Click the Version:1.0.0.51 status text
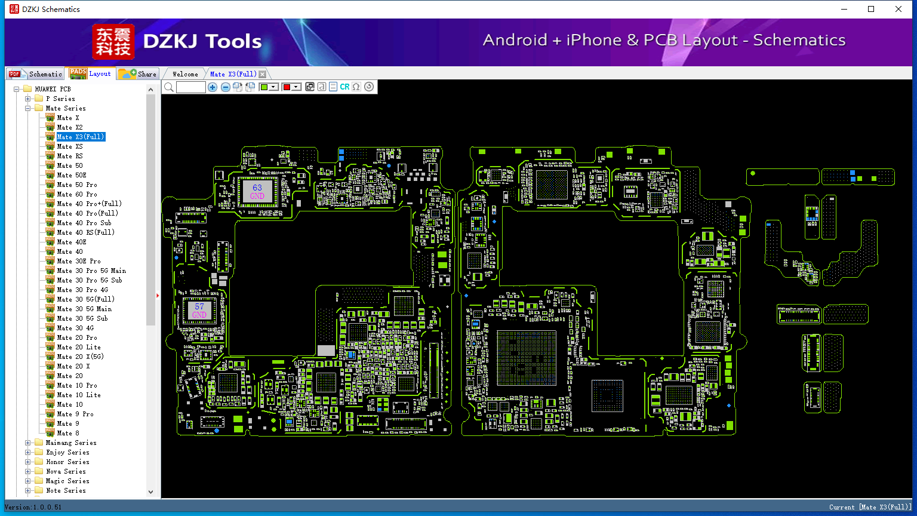This screenshot has height=516, width=917. [33, 507]
